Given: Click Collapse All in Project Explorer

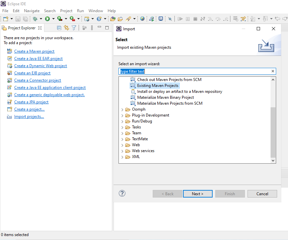Looking at the screenshot, I should (59, 28).
